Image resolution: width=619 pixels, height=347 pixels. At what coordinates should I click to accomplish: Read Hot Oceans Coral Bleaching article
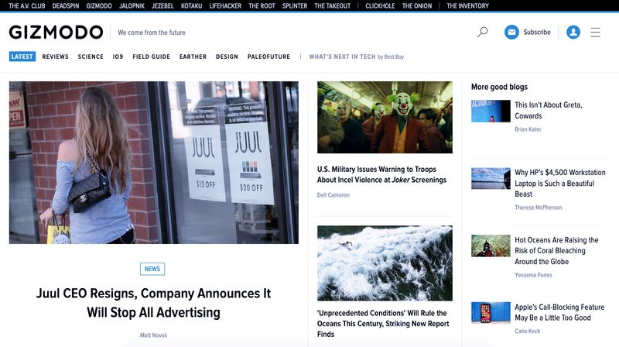[x=556, y=250]
